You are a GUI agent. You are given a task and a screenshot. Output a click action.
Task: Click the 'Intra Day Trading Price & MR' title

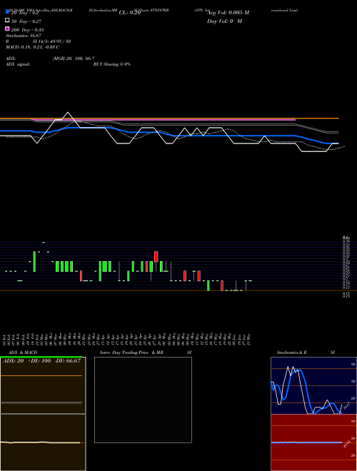tap(131, 353)
